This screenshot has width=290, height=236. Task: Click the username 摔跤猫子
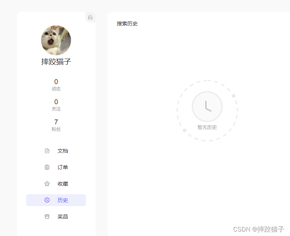(56, 62)
